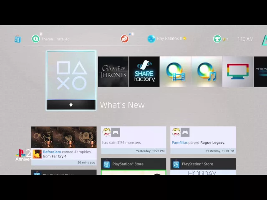Open the red Friends icon
The width and height of the screenshot is (267, 200).
tap(124, 39)
